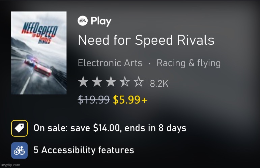The image size is (260, 168).
Task: Select the first rating star
Action: pos(83,82)
